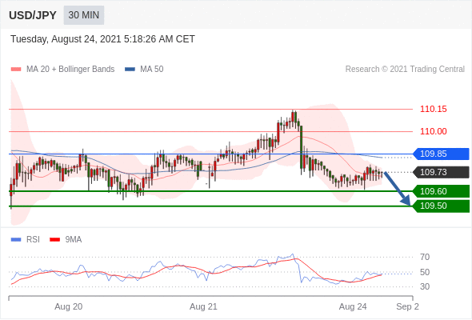Select the USD/JPY pair title

click(x=33, y=15)
